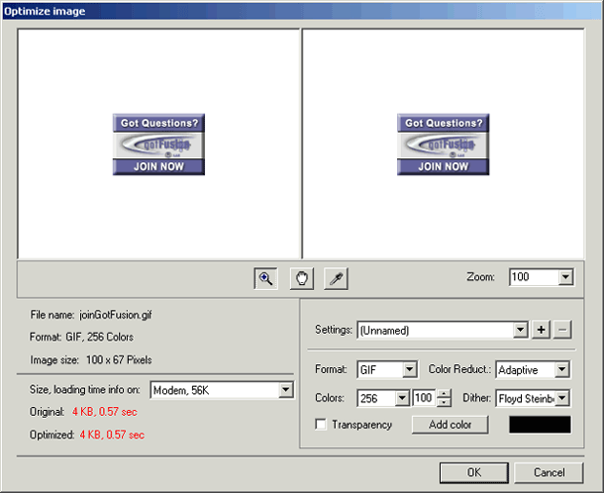Click the file name joinGotFusion.gif text
604x493 pixels.
click(x=116, y=315)
